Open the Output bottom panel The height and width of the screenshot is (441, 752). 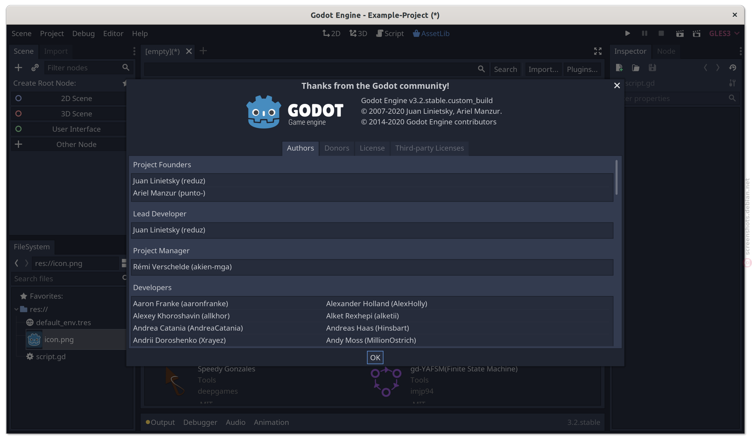click(160, 422)
